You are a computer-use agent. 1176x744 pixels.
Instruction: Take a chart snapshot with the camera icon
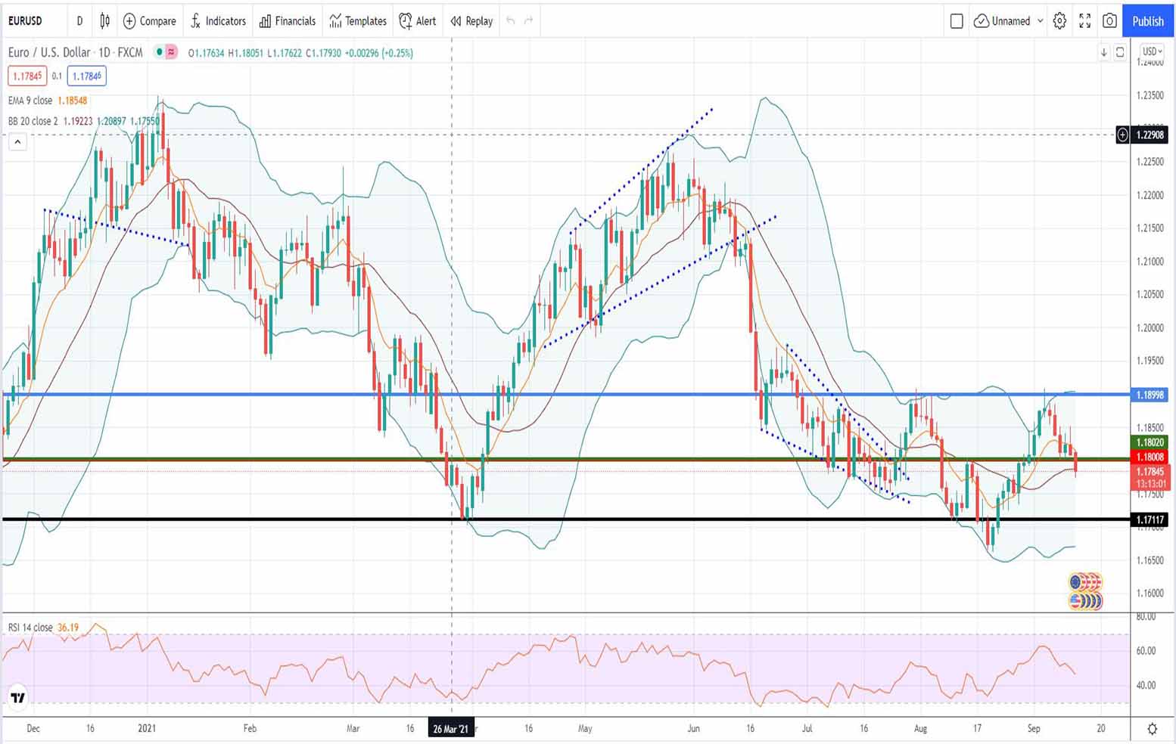1109,21
